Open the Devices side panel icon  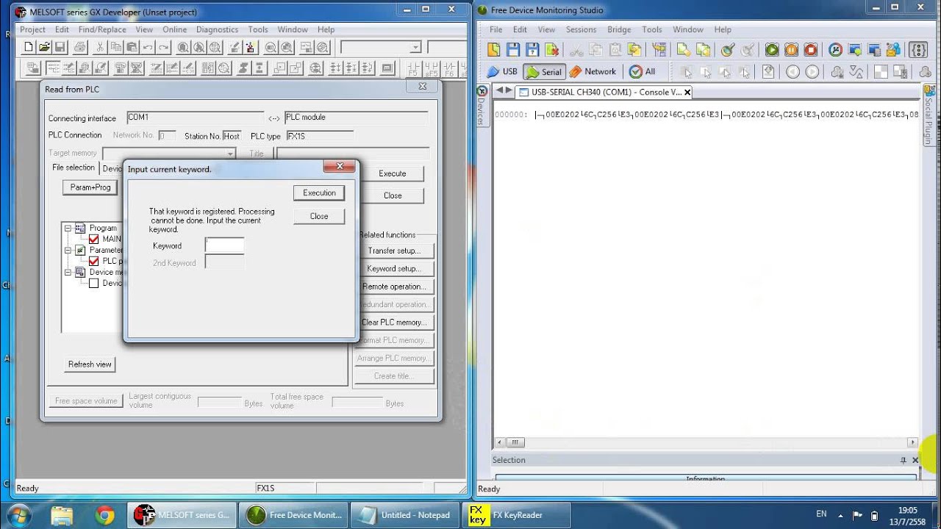482,91
